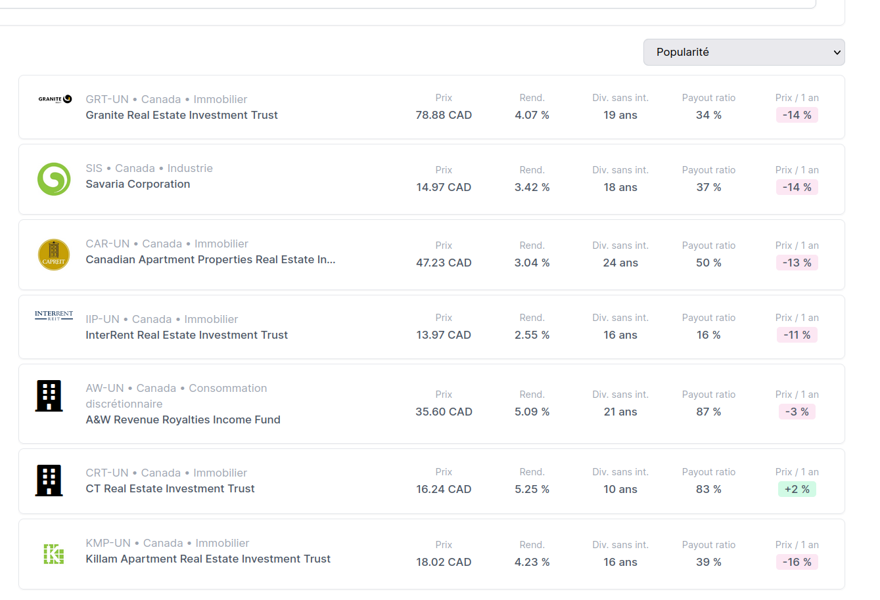Click the 5.25 % yield value
Screen dimensions: 880x600
pyautogui.click(x=532, y=489)
